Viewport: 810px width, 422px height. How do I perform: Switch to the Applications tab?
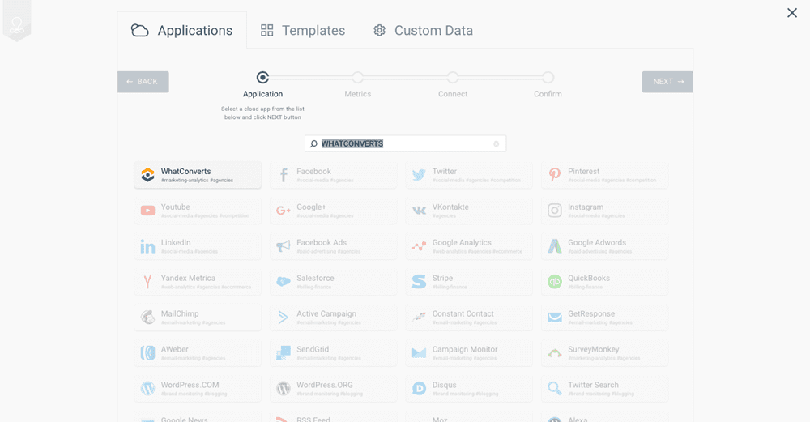(x=181, y=31)
